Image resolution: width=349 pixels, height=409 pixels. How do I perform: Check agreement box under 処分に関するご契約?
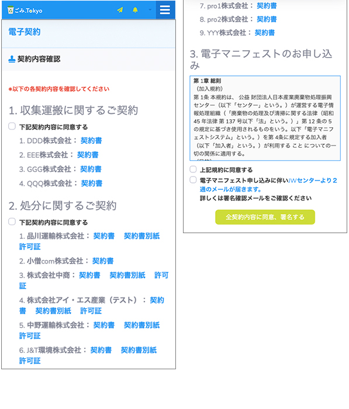click(12, 221)
